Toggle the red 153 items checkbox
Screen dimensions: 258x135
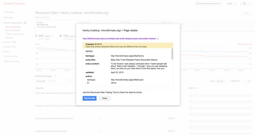pos(61,36)
